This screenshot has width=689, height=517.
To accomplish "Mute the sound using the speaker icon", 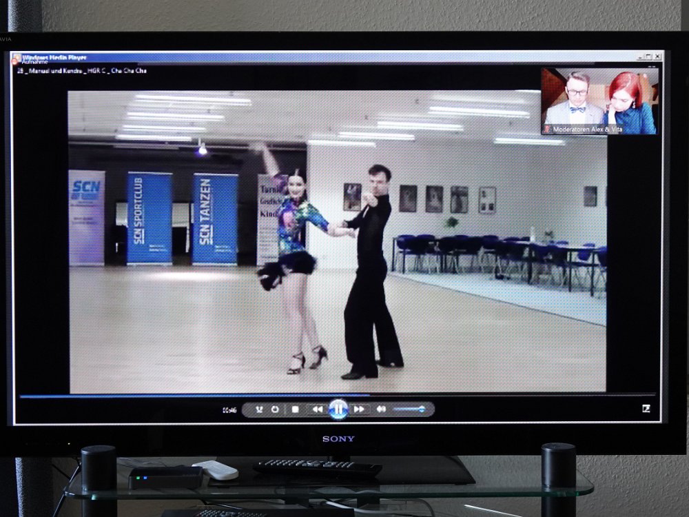I will tap(381, 409).
